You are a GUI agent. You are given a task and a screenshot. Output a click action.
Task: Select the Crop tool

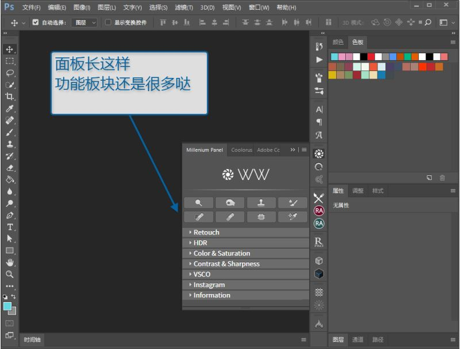tap(10, 96)
